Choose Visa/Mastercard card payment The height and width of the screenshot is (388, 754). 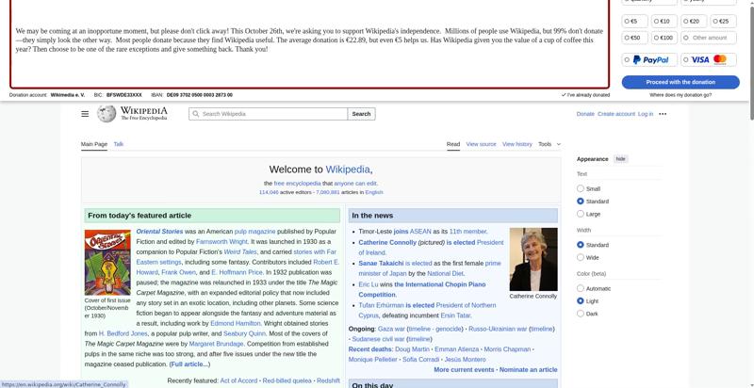(x=709, y=59)
